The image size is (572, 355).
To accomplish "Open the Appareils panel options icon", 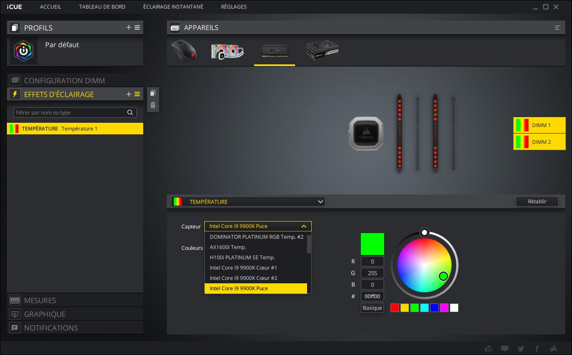I will tap(558, 27).
